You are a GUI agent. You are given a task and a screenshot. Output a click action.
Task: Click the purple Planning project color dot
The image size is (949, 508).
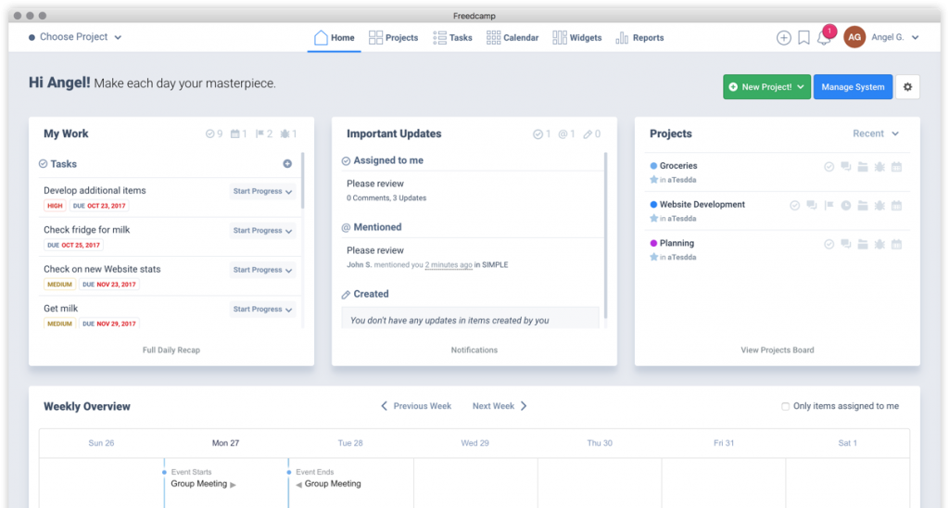point(653,243)
